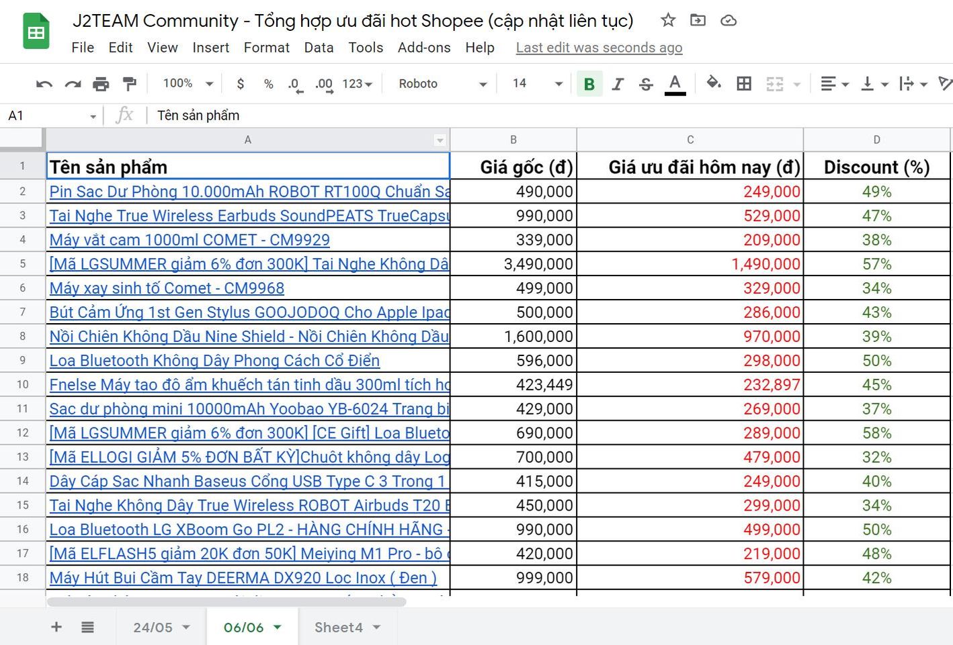The width and height of the screenshot is (953, 645).
Task: Format as currency with dollar icon
Action: click(x=241, y=84)
